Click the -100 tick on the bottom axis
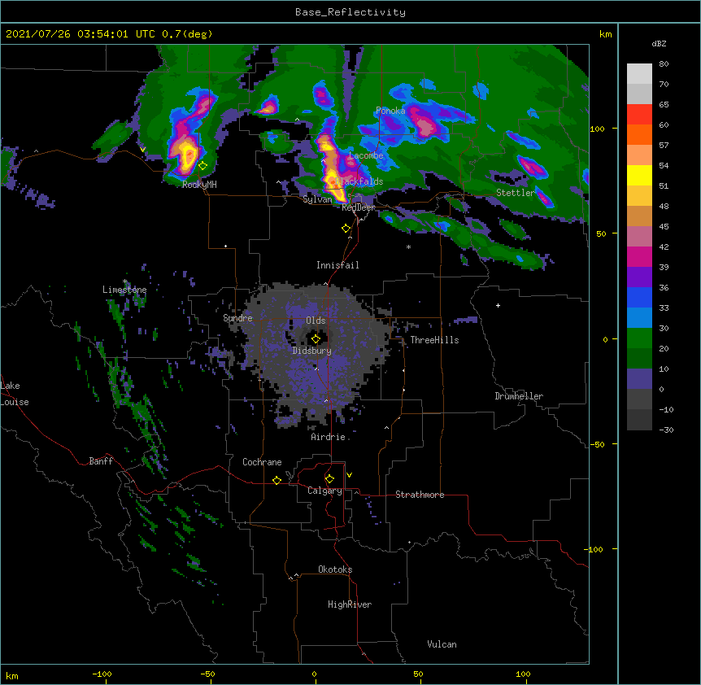This screenshot has height=685, width=701. [x=102, y=674]
